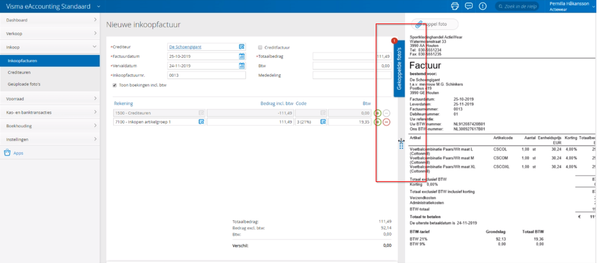
Task: Expand the Boekhouding menu section
Action: 50,125
